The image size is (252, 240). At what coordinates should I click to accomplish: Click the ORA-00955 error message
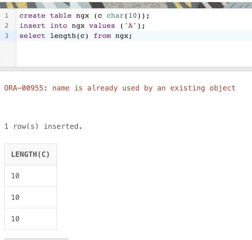click(x=120, y=88)
